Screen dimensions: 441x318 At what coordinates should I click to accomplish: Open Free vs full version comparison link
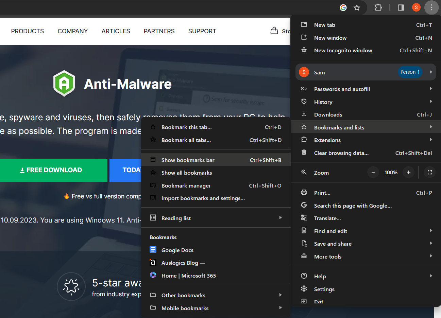pos(106,196)
